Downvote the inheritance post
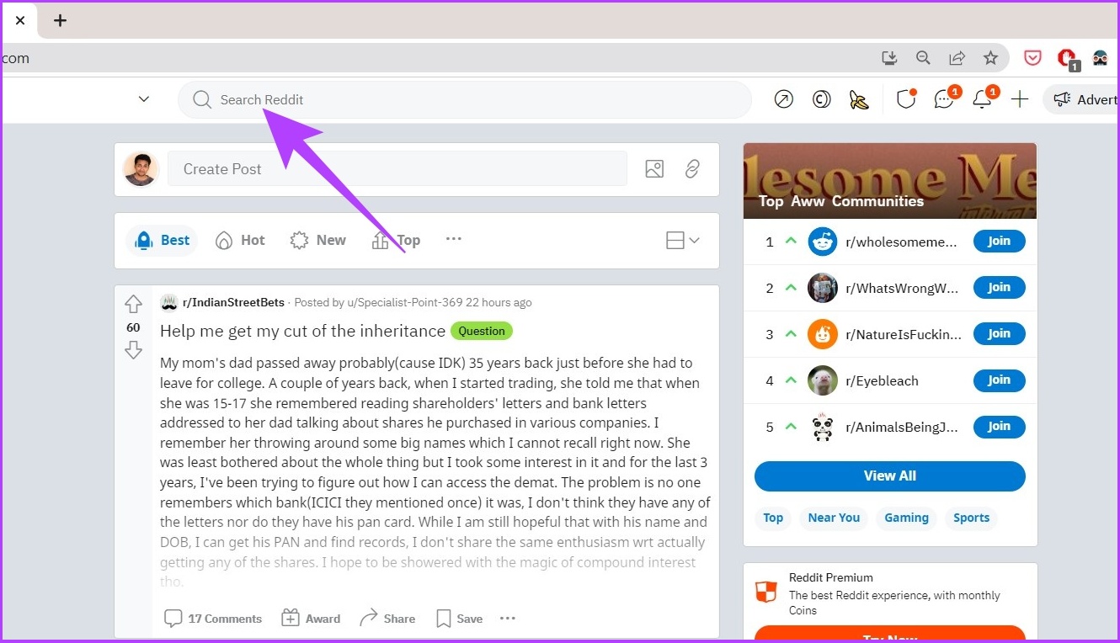 (133, 350)
